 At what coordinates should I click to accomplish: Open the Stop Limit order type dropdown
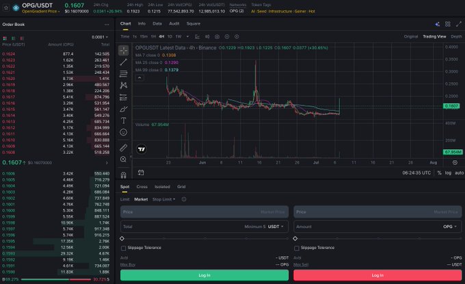(x=163, y=199)
